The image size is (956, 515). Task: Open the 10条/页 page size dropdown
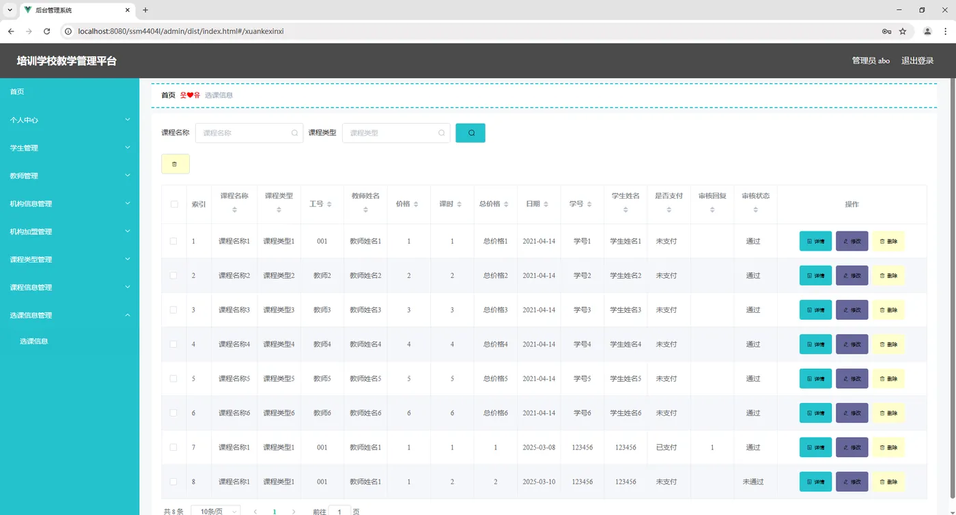(215, 511)
